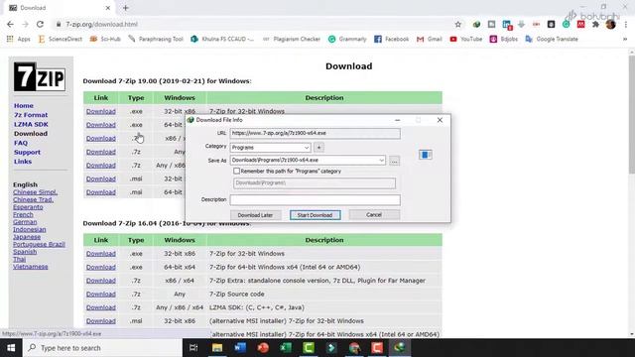Expand the Save As path dropdown

pyautogui.click(x=381, y=161)
